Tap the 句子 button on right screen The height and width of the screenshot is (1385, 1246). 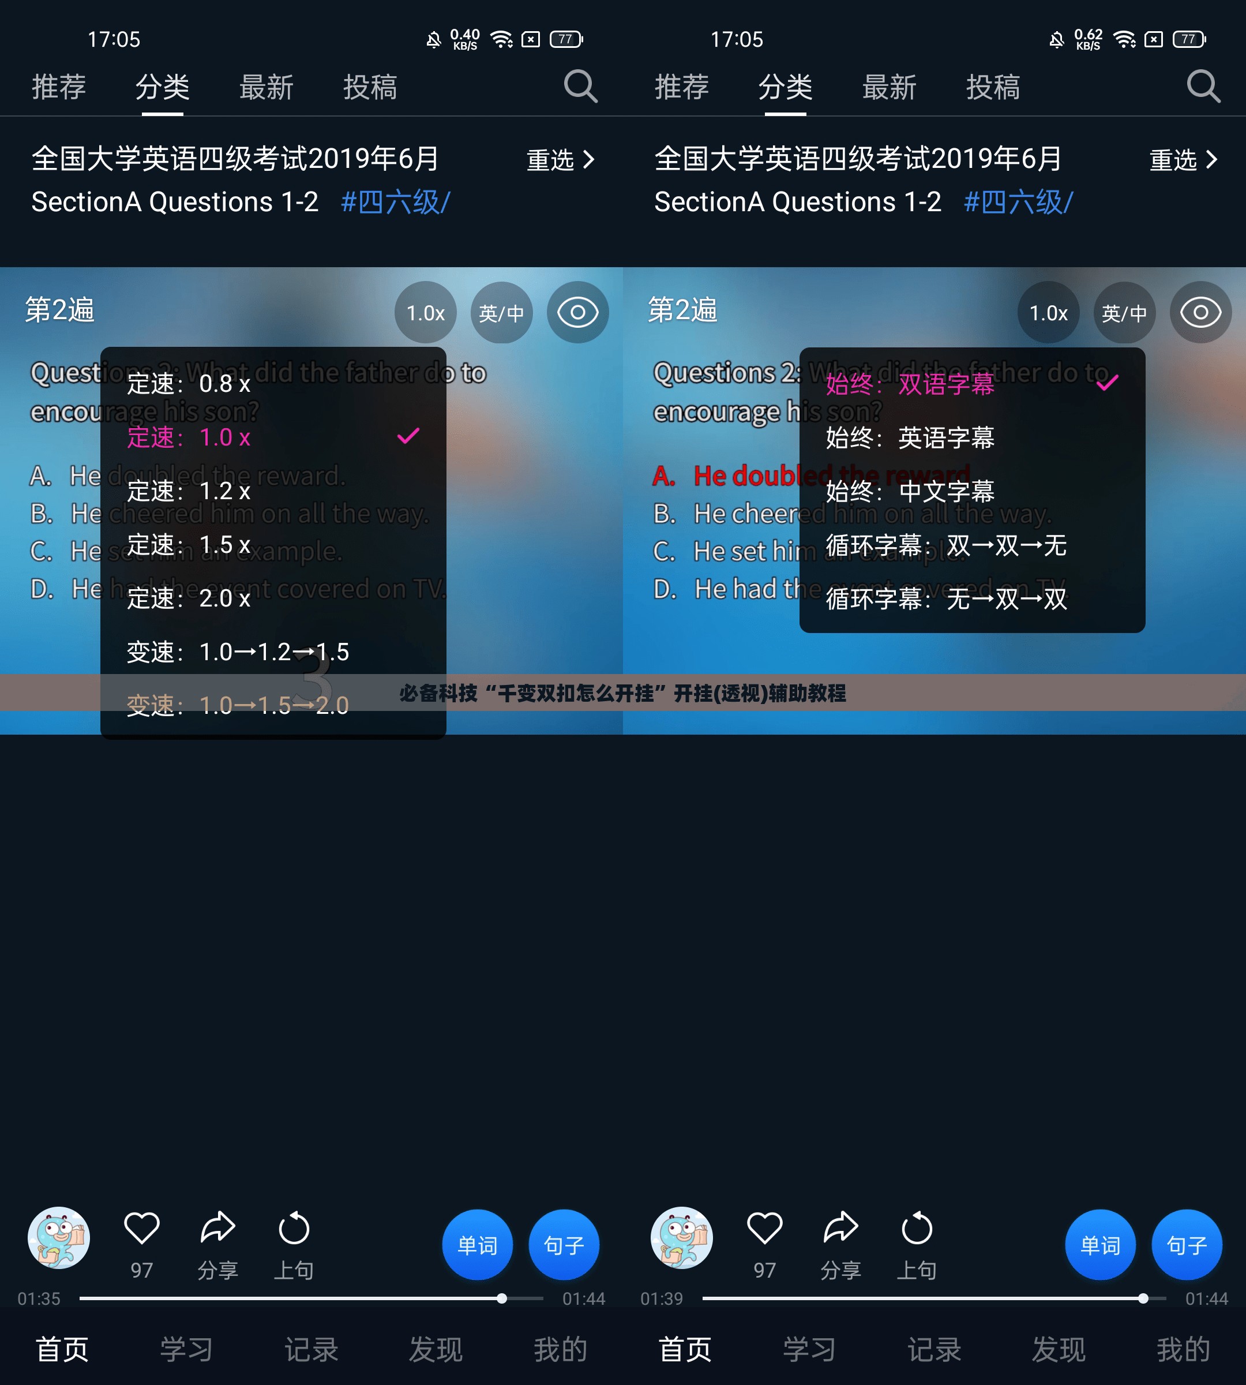coord(1187,1245)
